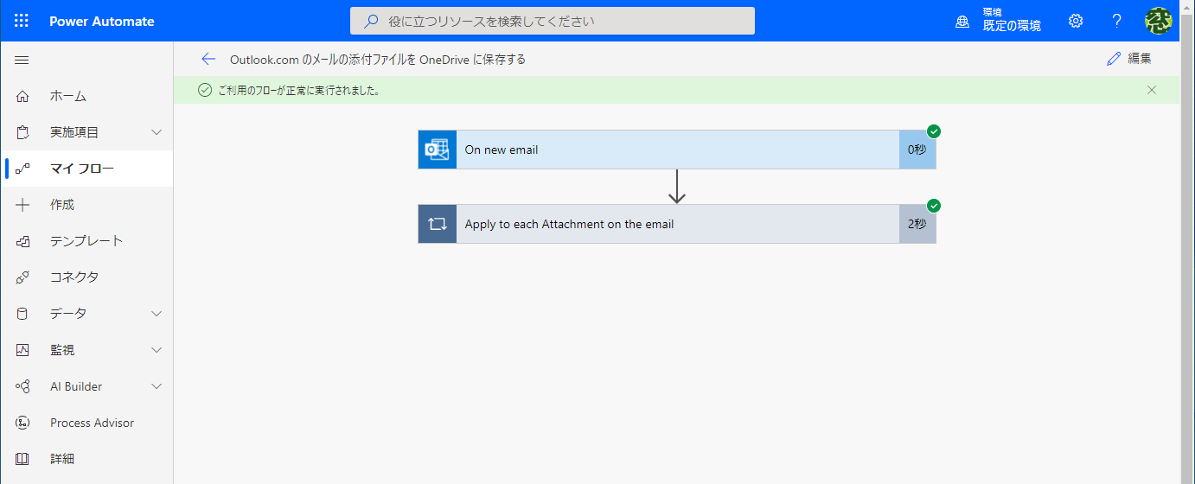Click the 2秒 duration on Apply to each
This screenshot has height=484, width=1195.
(917, 224)
